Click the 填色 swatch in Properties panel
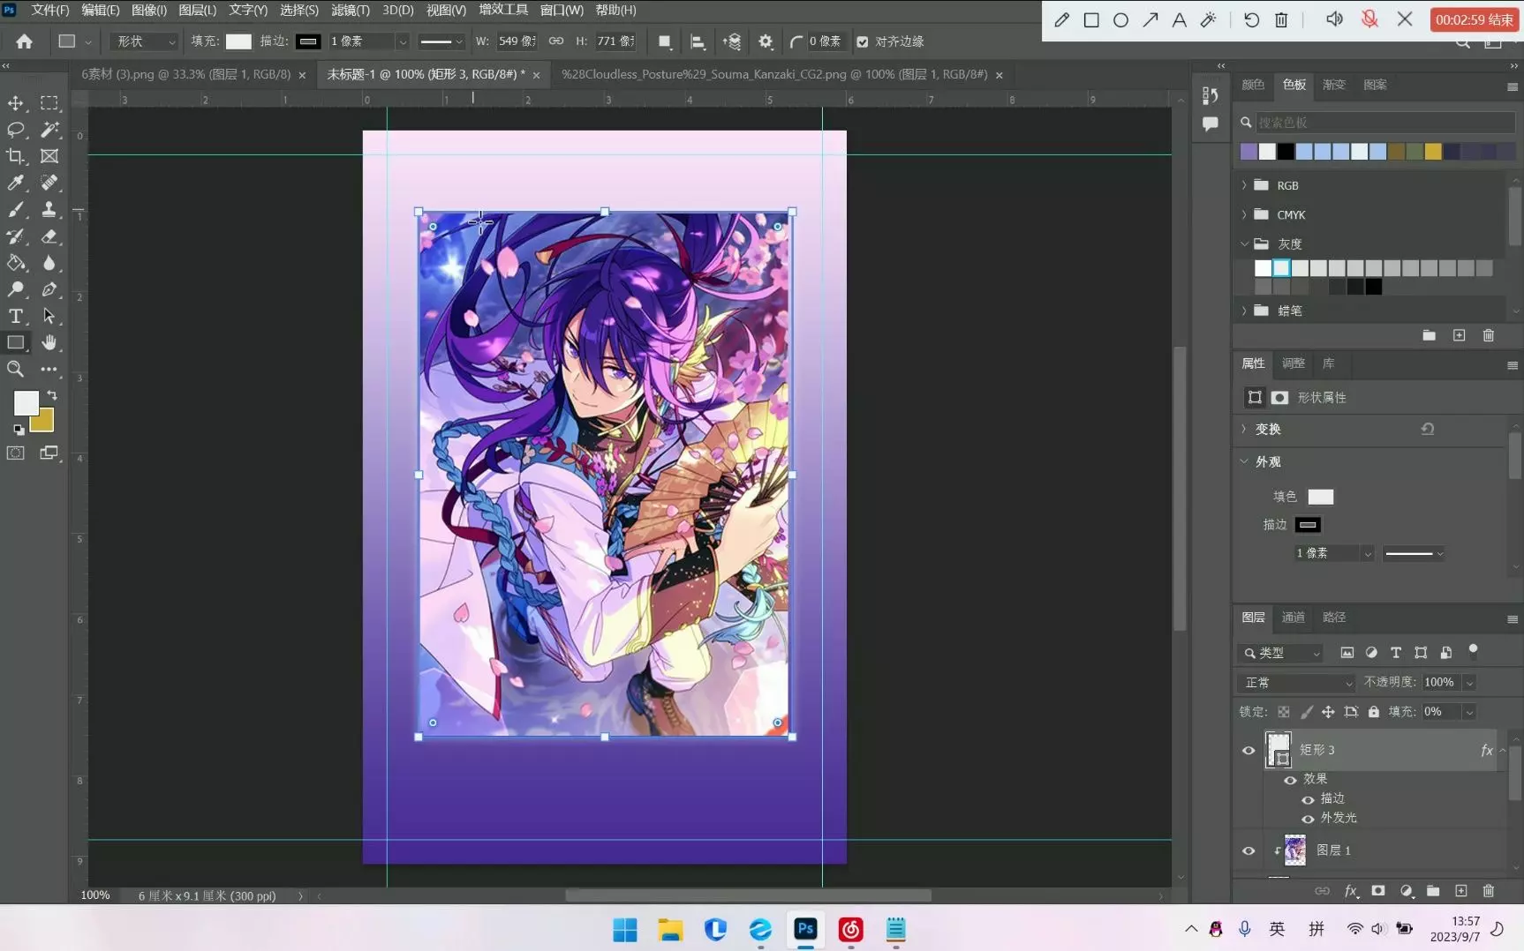This screenshot has width=1524, height=951. 1320,497
